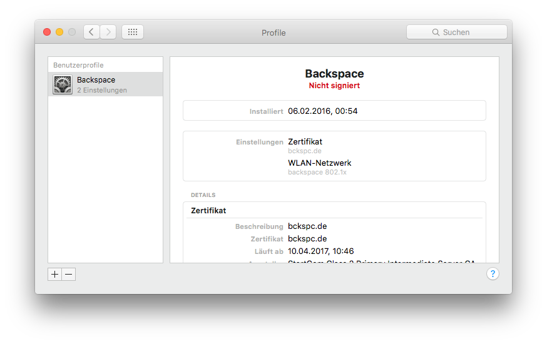Click the forward navigation arrow
547x344 pixels.
click(x=108, y=32)
